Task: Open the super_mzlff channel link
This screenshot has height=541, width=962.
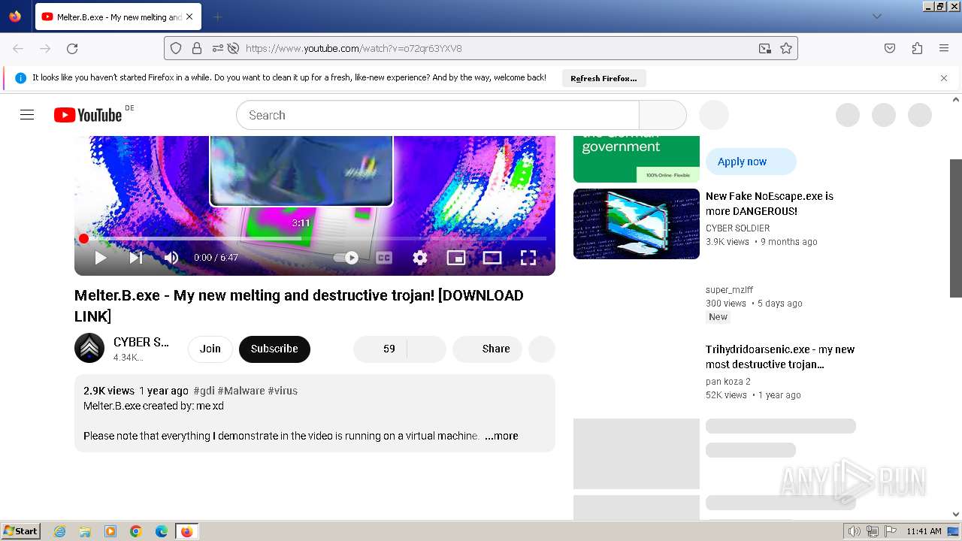Action: [x=729, y=290]
